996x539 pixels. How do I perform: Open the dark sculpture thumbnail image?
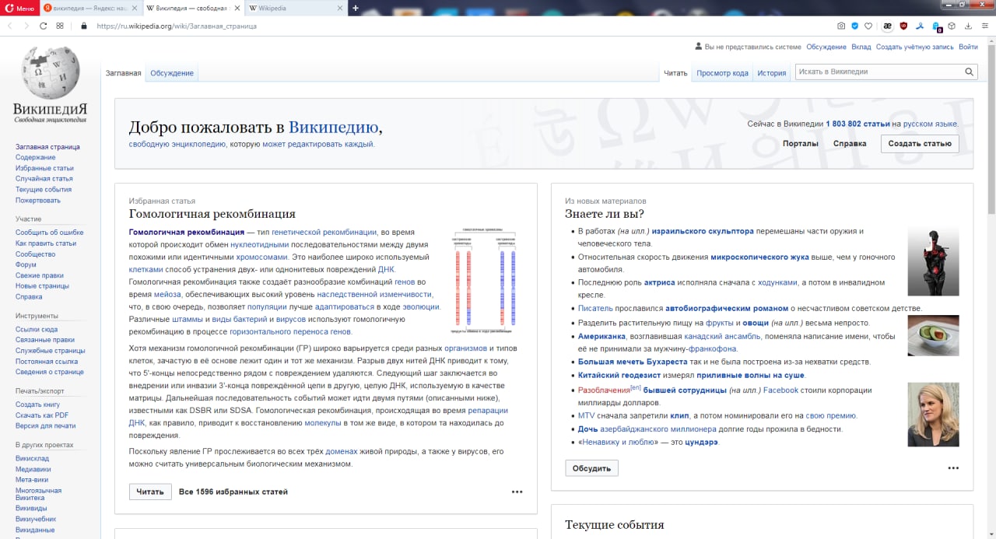[x=933, y=261]
